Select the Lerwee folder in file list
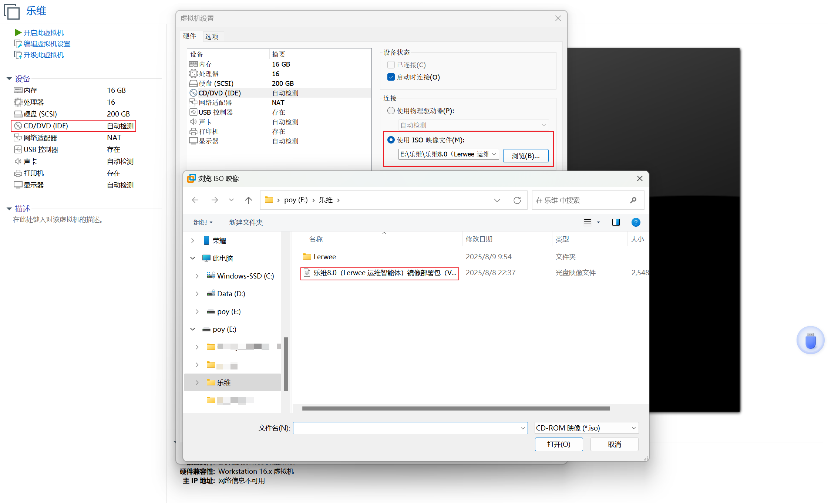Image resolution: width=828 pixels, height=503 pixels. (320, 257)
